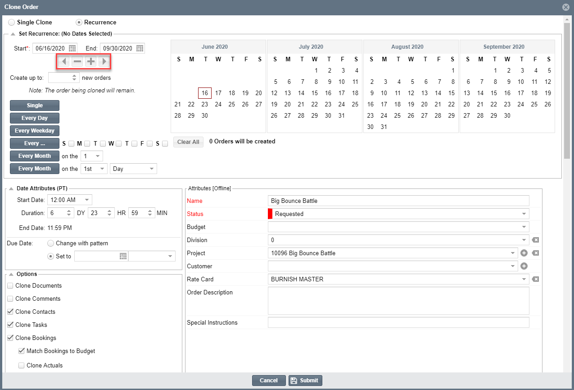
Task: Open the Start date calendar picker icon
Action: (x=72, y=48)
